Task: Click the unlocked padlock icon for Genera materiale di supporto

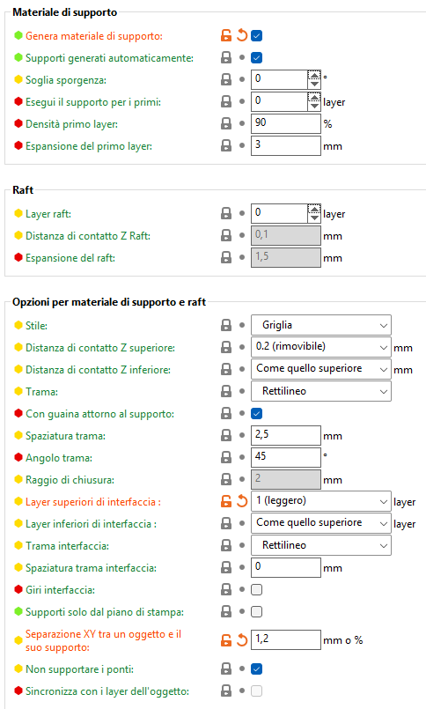Action: (226, 35)
